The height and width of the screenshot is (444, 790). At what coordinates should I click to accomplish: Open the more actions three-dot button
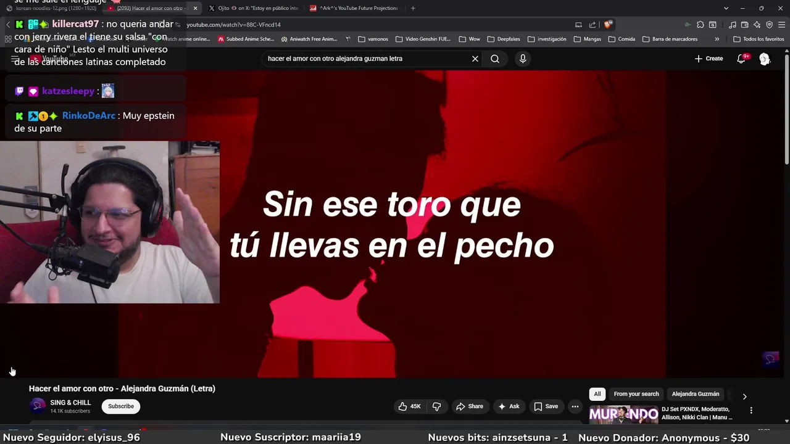point(575,406)
